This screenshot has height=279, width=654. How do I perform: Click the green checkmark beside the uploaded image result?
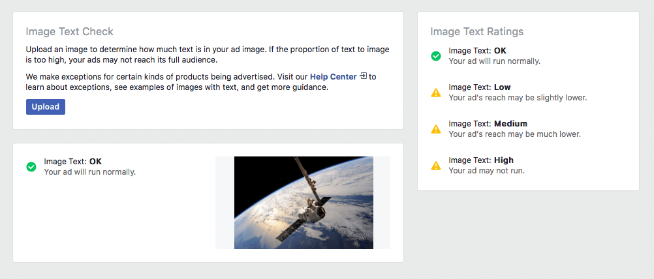[31, 167]
